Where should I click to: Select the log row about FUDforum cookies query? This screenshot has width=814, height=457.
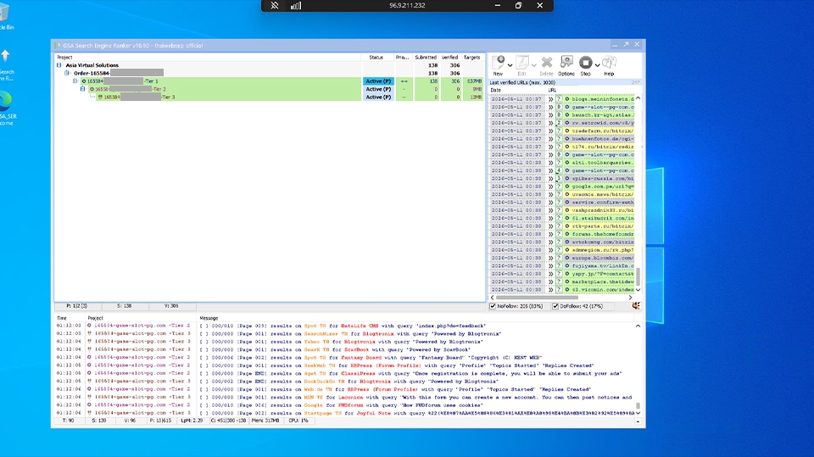point(345,405)
